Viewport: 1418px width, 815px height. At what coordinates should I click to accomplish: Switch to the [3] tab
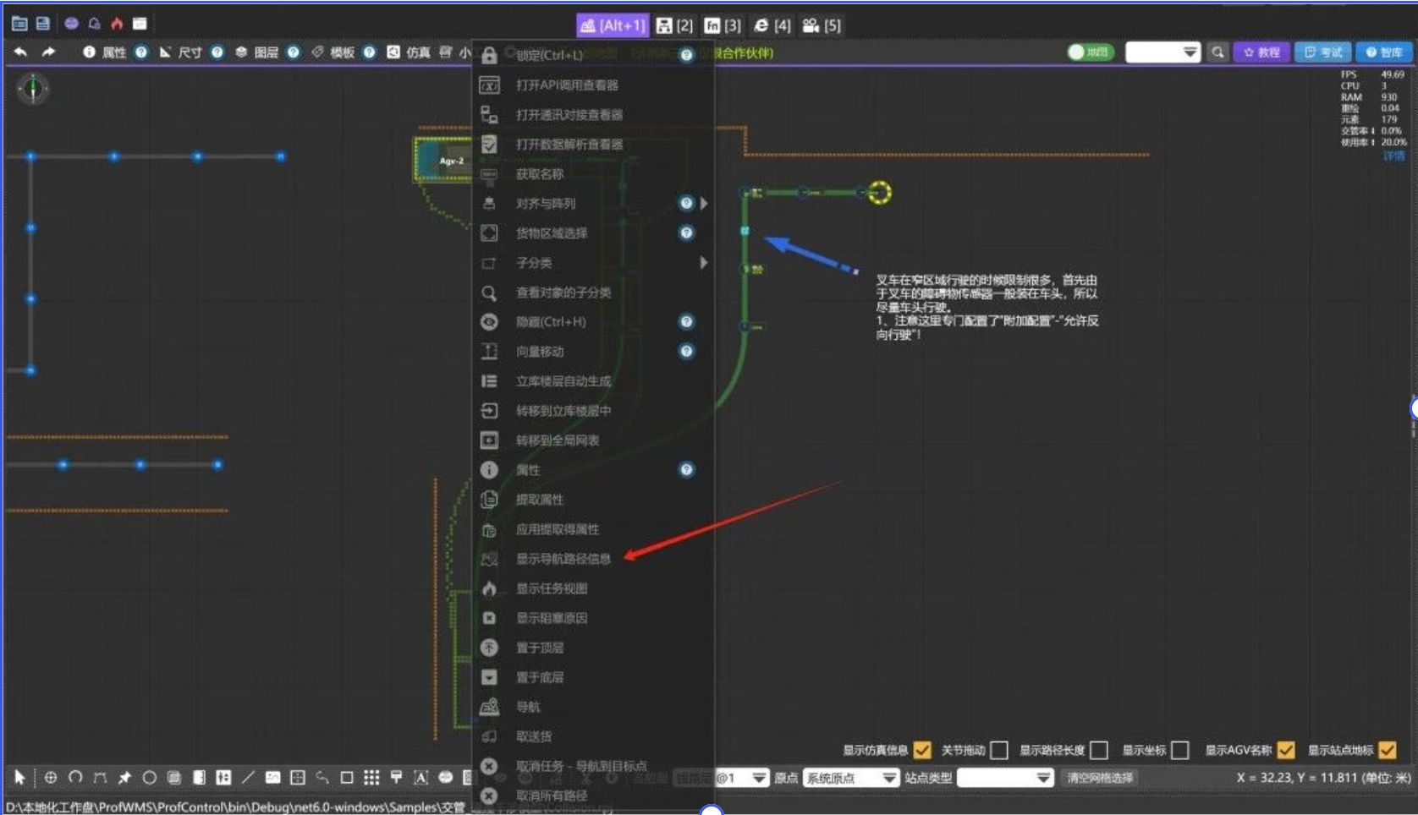[x=723, y=25]
